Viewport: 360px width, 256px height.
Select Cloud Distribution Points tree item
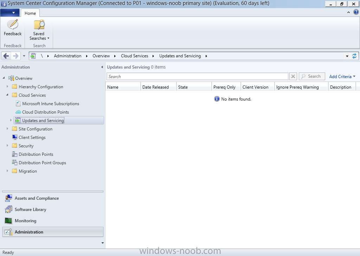tap(45, 112)
